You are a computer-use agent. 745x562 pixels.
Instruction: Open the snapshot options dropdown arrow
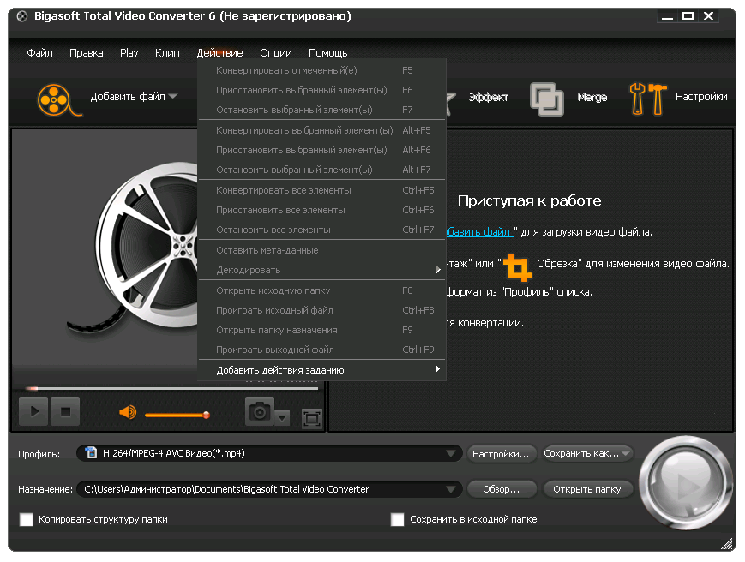[282, 418]
